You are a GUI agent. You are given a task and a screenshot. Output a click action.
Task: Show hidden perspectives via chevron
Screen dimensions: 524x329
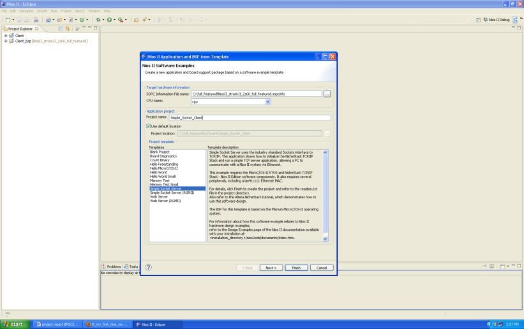point(521,18)
